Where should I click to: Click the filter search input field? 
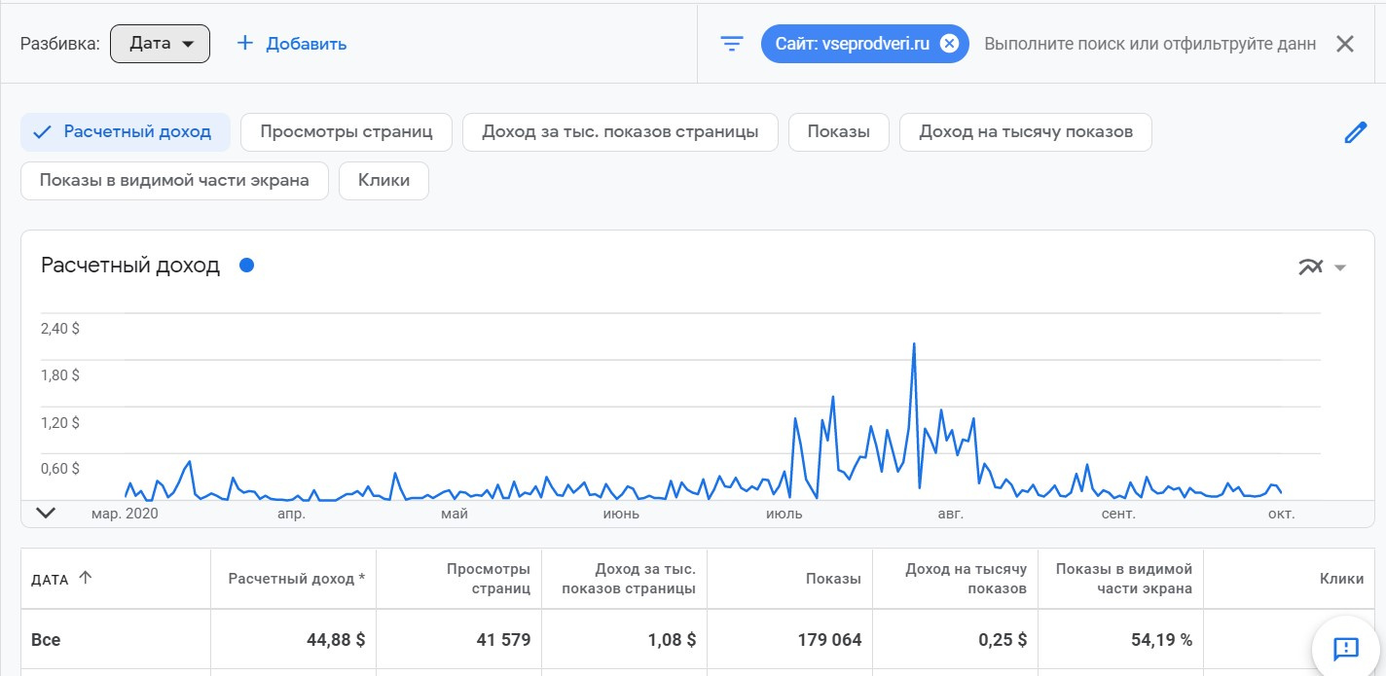(1149, 44)
